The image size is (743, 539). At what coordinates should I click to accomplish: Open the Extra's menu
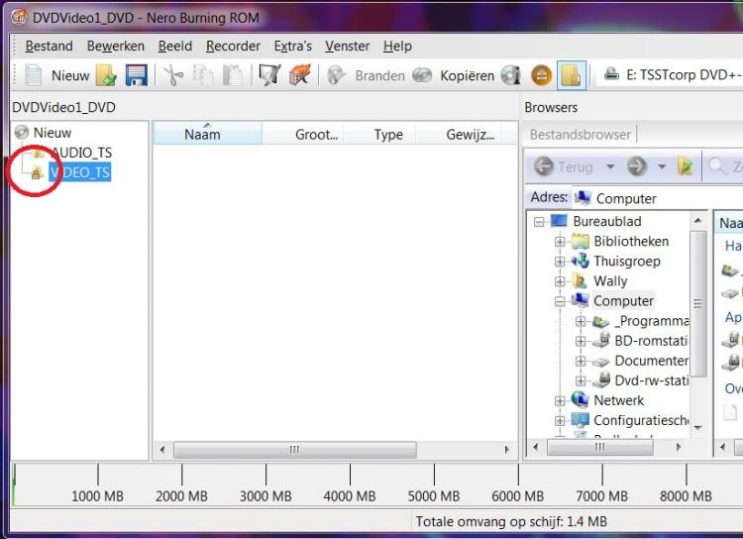(x=292, y=46)
